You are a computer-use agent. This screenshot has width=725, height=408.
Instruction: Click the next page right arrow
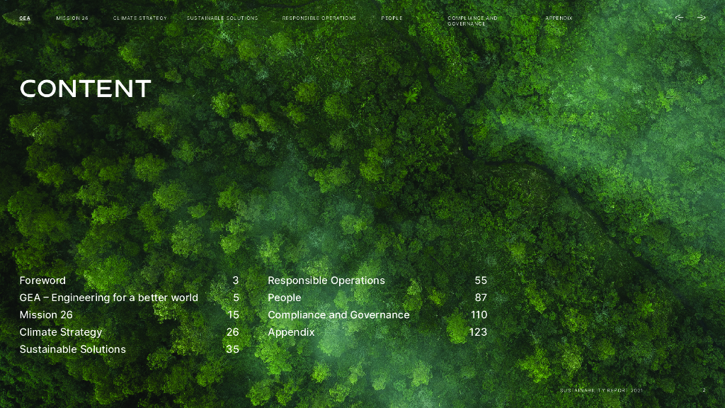[701, 18]
